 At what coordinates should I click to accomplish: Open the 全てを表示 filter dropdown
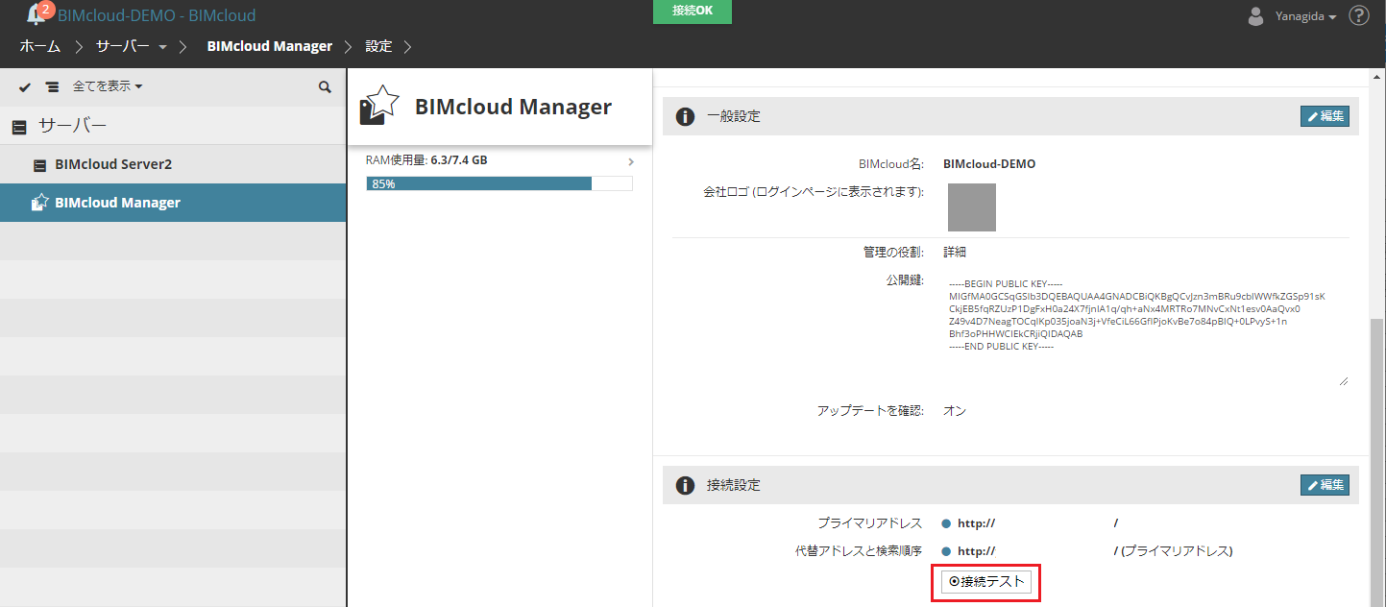coord(108,86)
